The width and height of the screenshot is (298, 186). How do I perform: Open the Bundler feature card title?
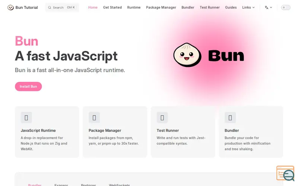click(232, 131)
